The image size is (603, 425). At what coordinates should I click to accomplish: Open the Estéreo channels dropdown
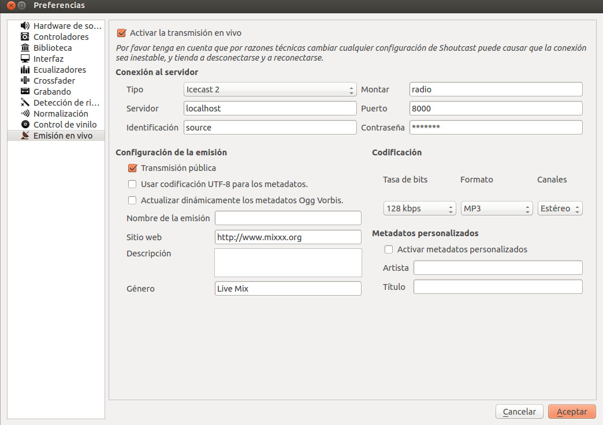click(x=560, y=208)
